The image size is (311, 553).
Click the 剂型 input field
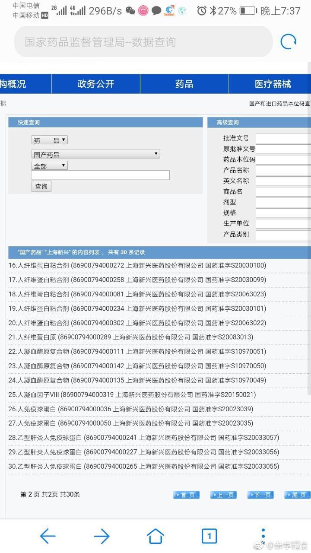283,202
